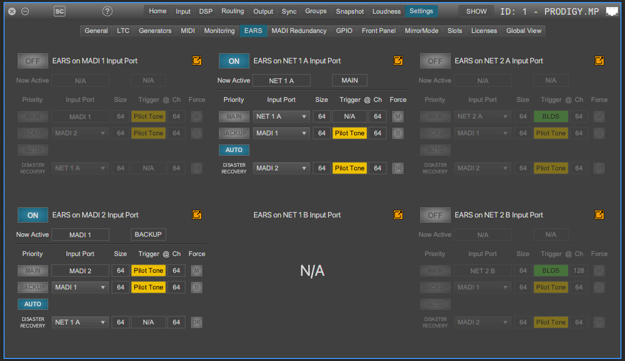Image resolution: width=625 pixels, height=361 pixels.
Task: Select BACKUP priority in MADI 2 panel
Action: click(x=33, y=287)
